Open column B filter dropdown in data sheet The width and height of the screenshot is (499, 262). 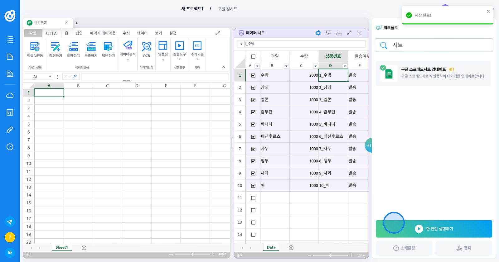click(x=286, y=66)
